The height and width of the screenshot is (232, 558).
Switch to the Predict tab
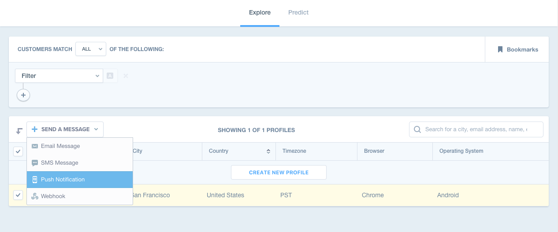pos(298,12)
